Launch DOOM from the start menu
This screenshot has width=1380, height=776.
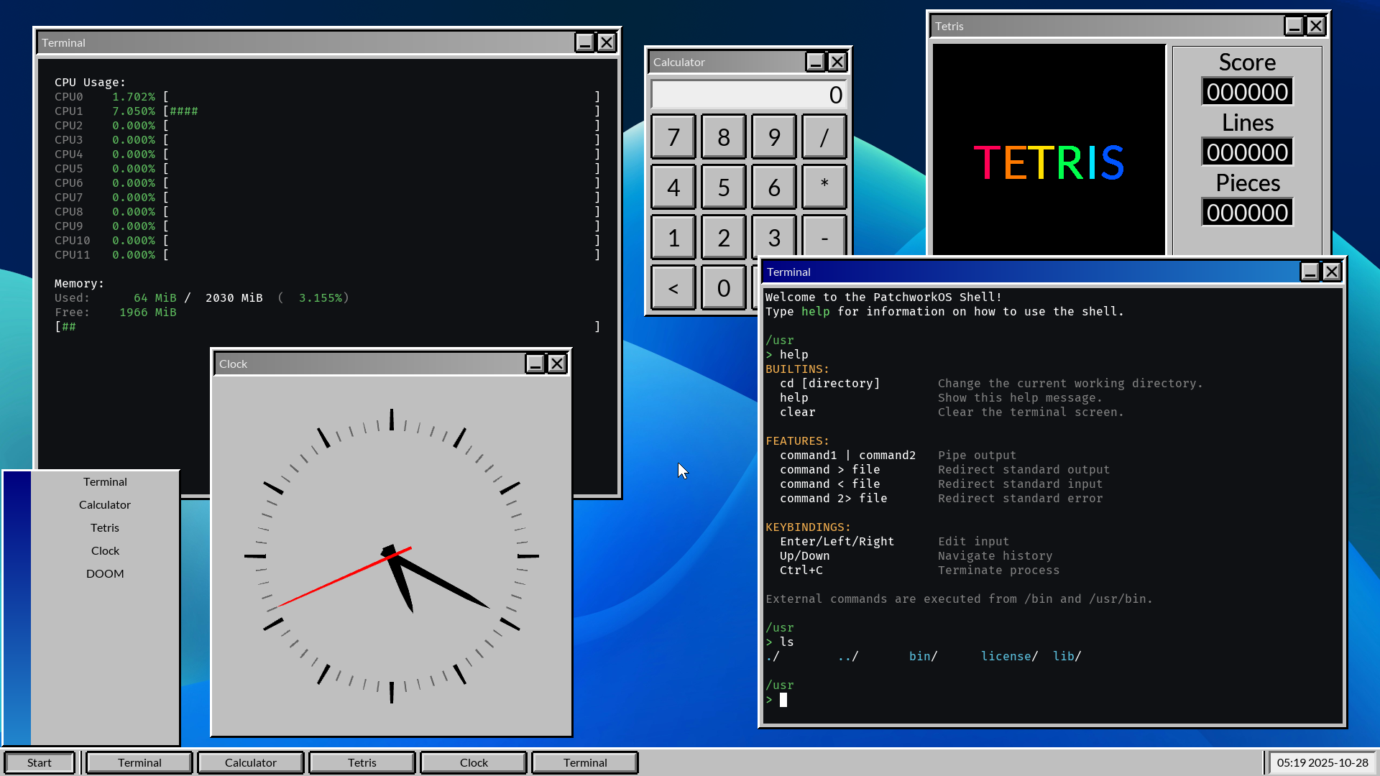(x=105, y=573)
